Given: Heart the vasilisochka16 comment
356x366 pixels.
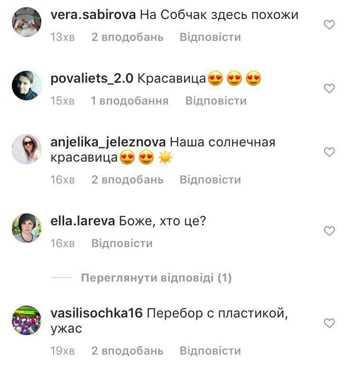Looking at the screenshot, I should click(x=329, y=323).
